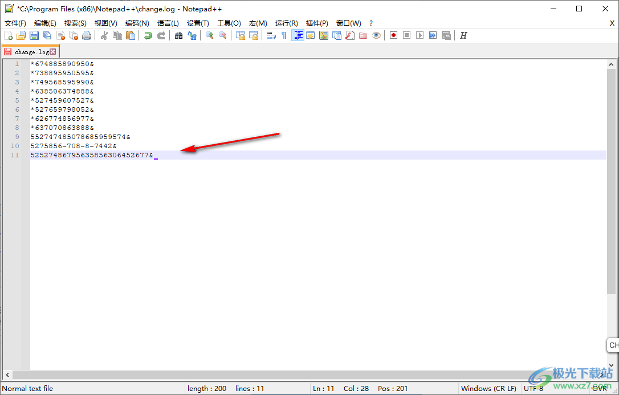Click 'Ln : 11' in status bar
Screen dimensions: 619x395
click(x=324, y=389)
